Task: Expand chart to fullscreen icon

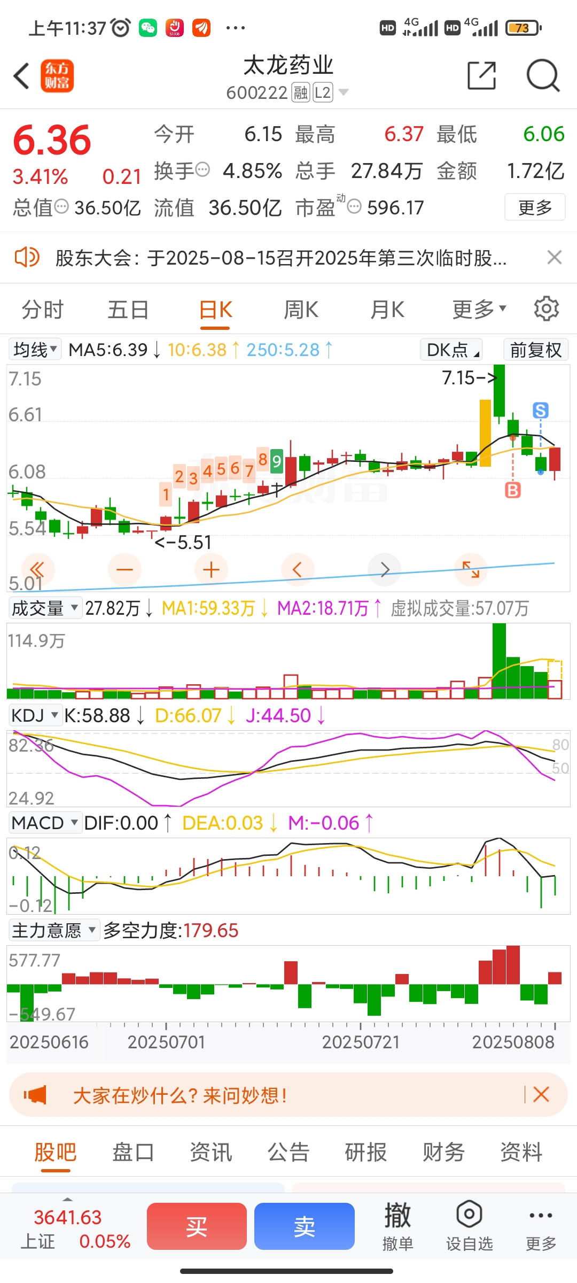Action: coord(471,569)
